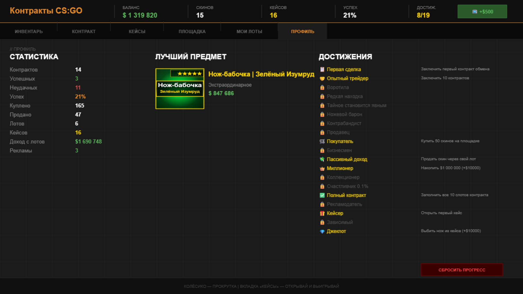Click description Выбить нож из кейса (+$10000)
This screenshot has width=523, height=294.
tap(451, 231)
